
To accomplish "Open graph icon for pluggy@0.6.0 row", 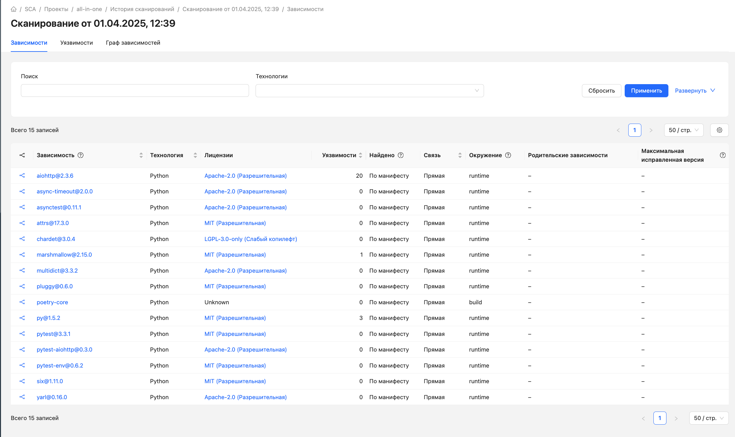I will [22, 286].
